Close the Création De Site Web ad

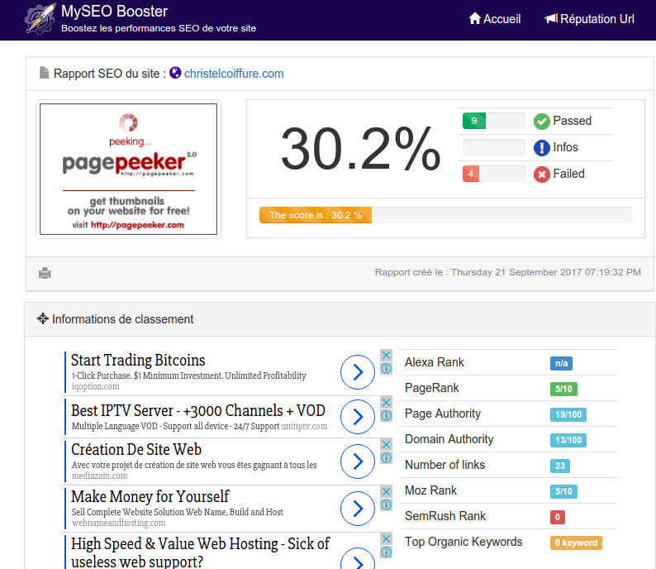386,444
